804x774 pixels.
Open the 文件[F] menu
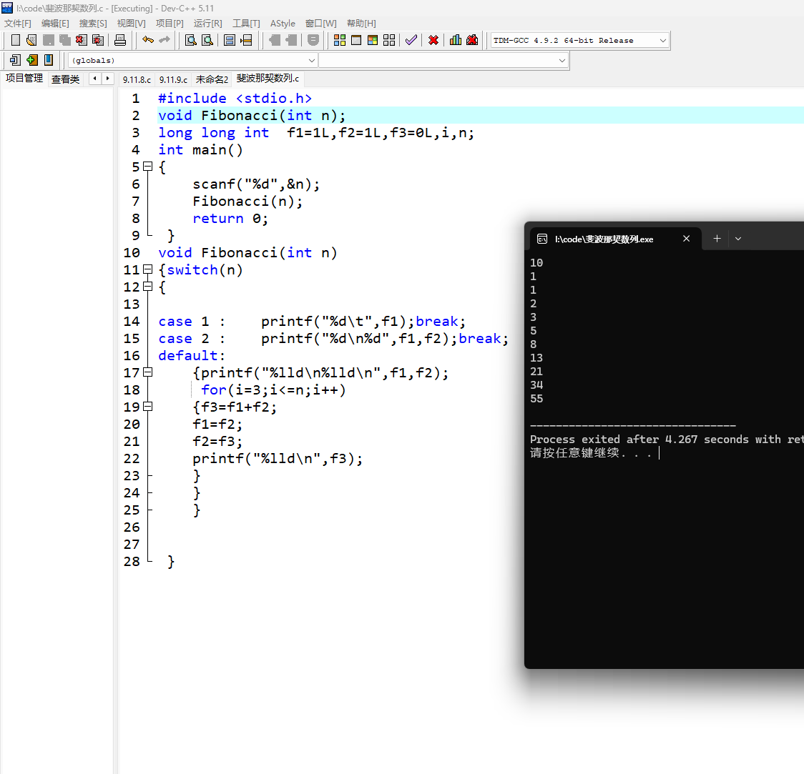18,23
